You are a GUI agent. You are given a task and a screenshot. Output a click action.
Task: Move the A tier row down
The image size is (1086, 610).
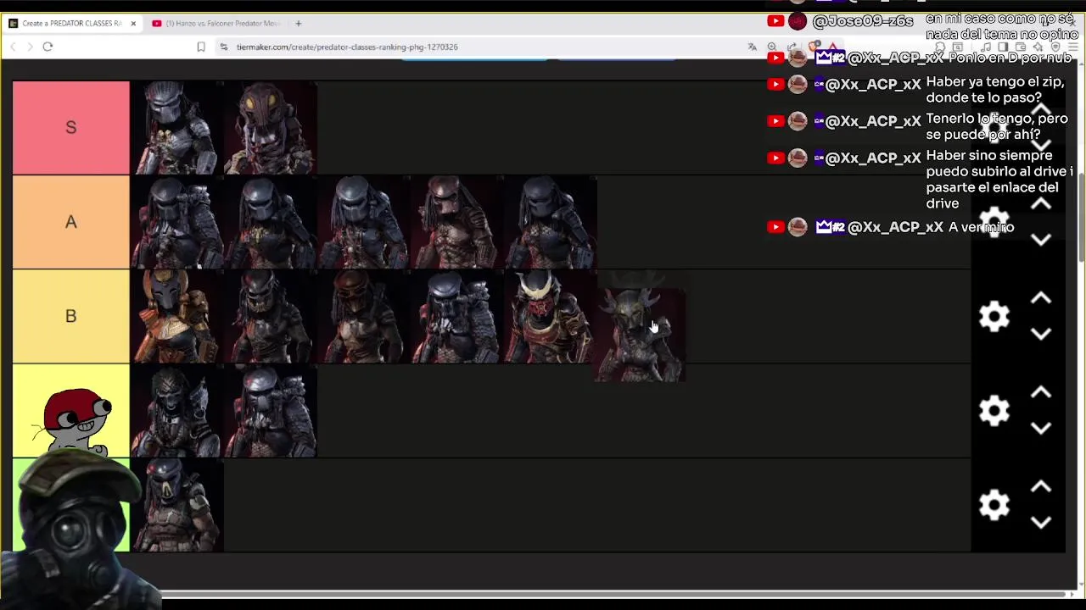[1041, 240]
